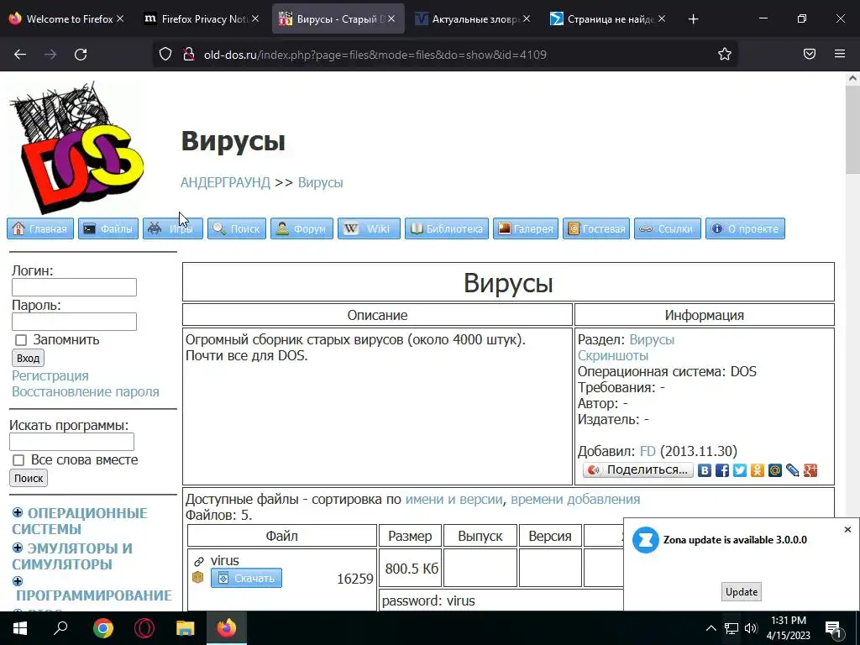
Task: Open О проекте navigation button
Action: coord(745,228)
